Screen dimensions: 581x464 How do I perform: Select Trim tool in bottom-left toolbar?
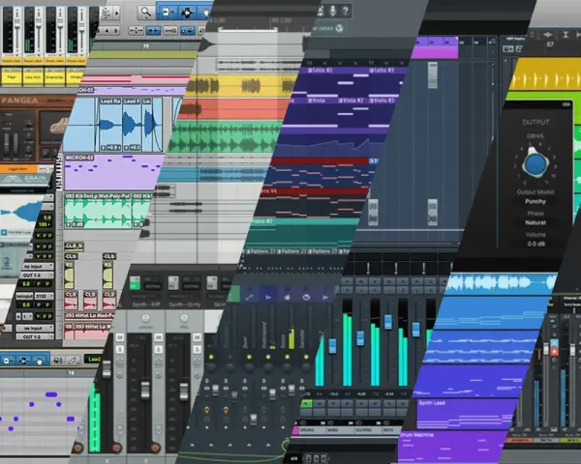click(x=8, y=361)
